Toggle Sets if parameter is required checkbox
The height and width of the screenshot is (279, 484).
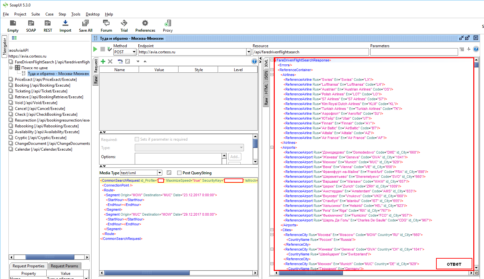(137, 139)
